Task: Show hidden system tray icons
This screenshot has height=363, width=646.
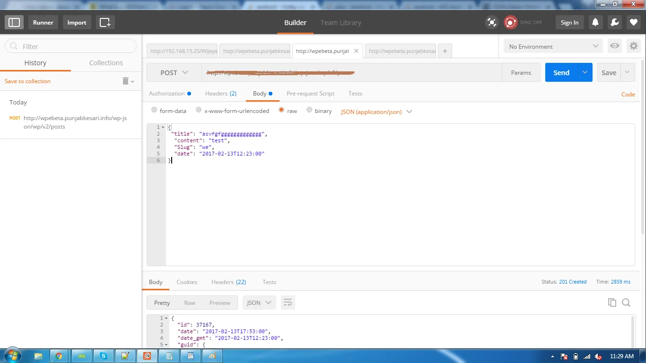Action: (553, 356)
